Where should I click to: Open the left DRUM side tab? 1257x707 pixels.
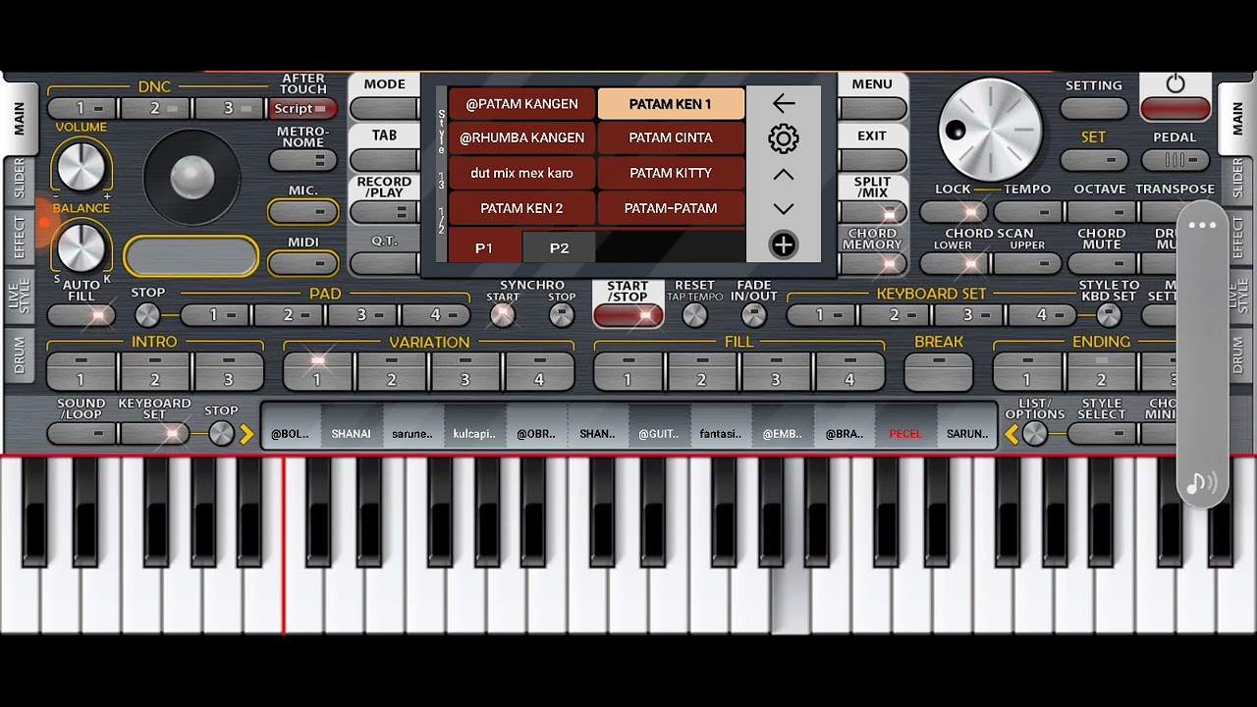click(19, 355)
